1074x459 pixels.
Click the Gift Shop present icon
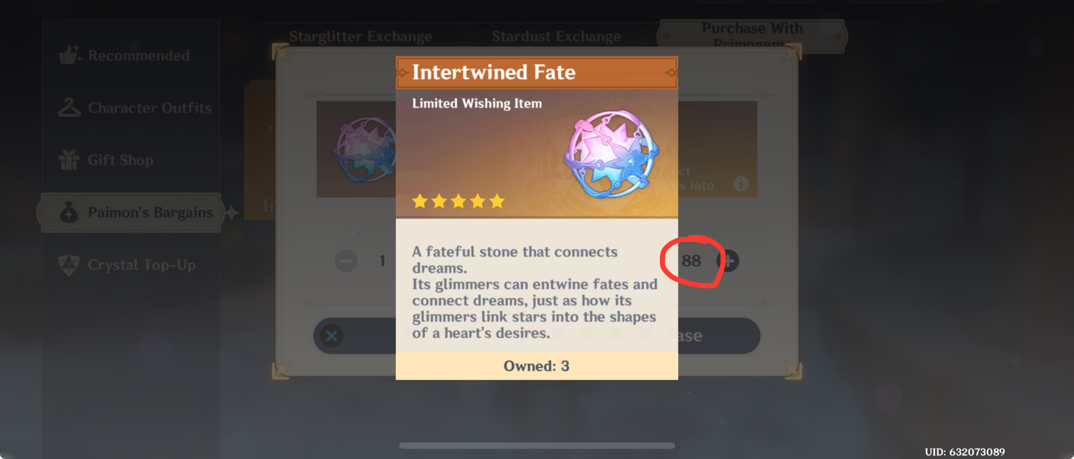pyautogui.click(x=69, y=160)
